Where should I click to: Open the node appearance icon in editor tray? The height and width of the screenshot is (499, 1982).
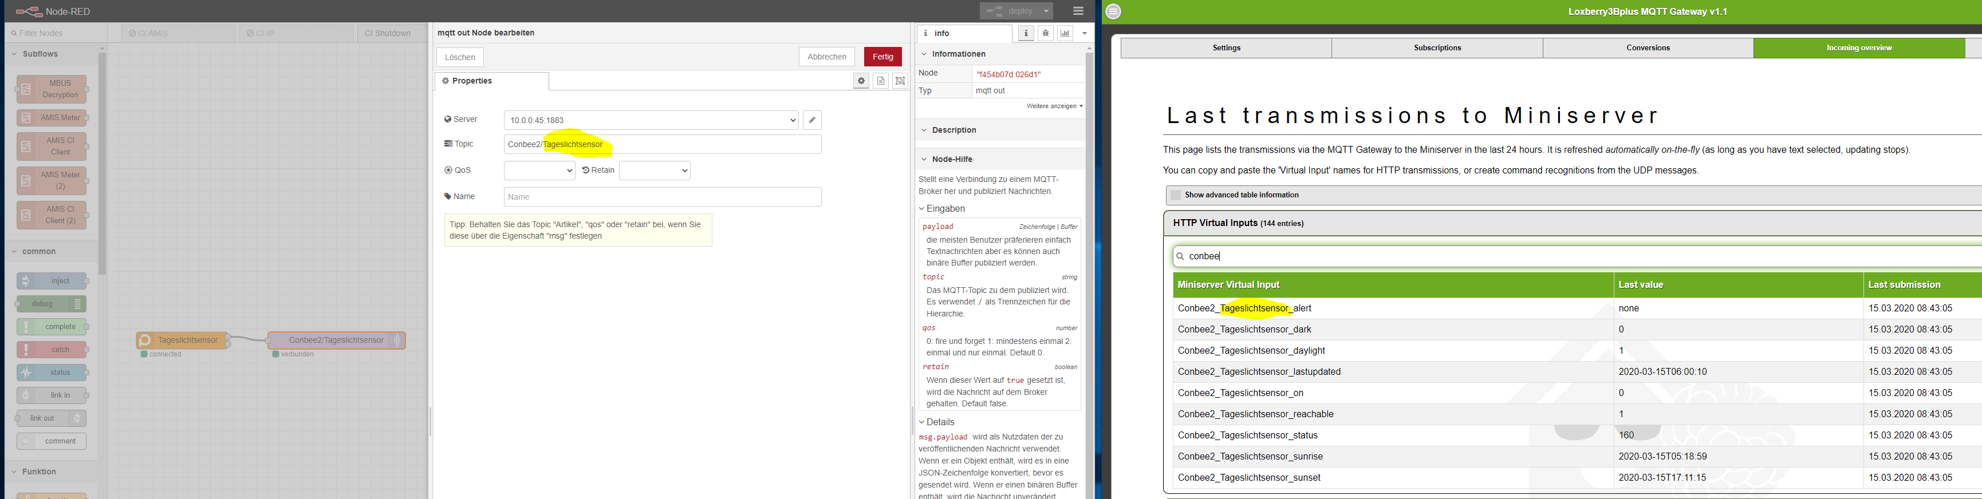[900, 81]
